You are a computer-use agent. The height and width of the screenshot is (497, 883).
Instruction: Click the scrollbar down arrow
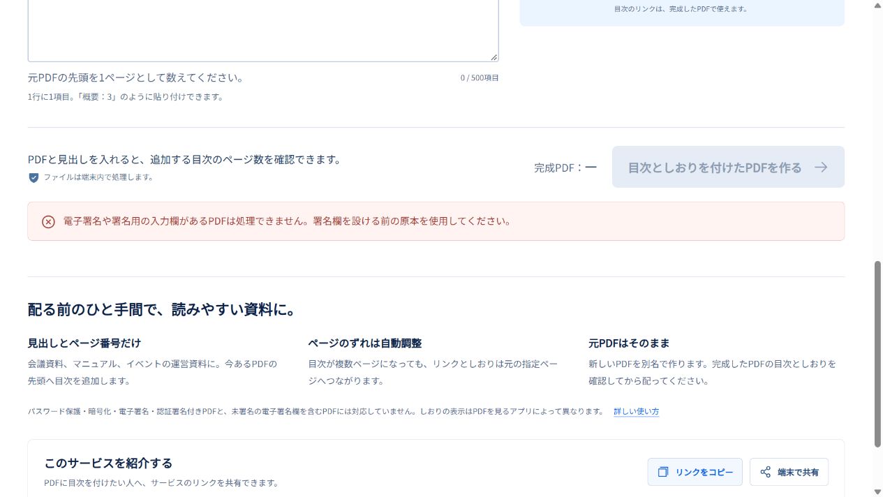coord(877,492)
